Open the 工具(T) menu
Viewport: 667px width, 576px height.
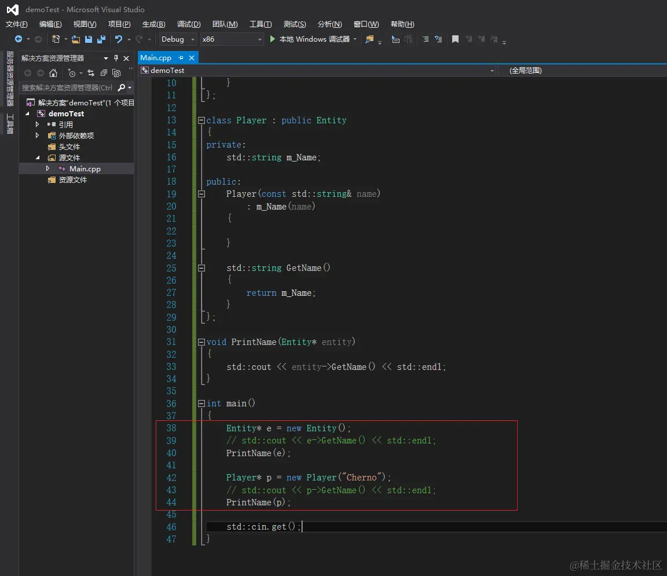pos(261,24)
